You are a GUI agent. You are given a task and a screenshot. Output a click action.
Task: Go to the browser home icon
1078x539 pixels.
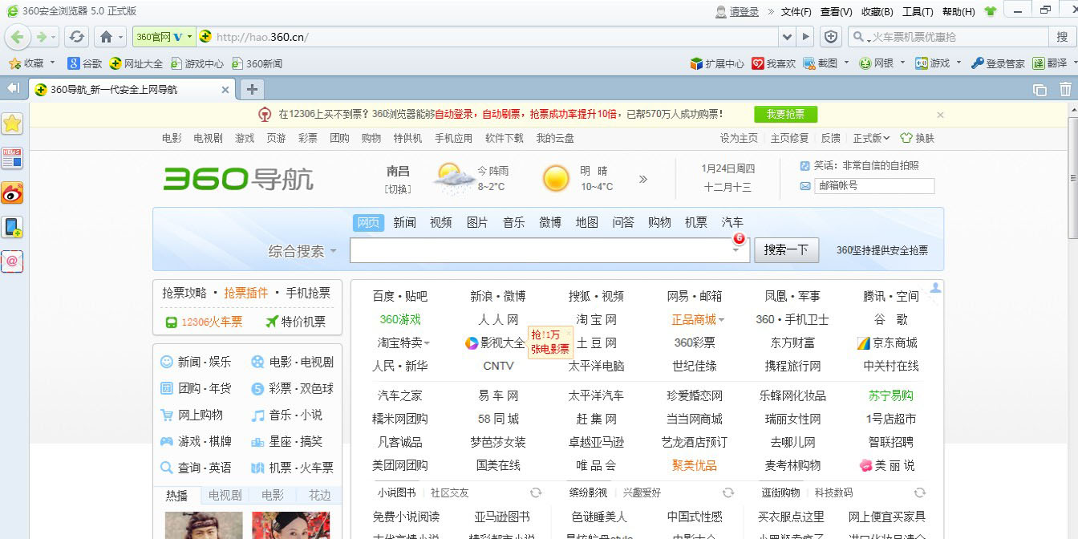click(106, 37)
